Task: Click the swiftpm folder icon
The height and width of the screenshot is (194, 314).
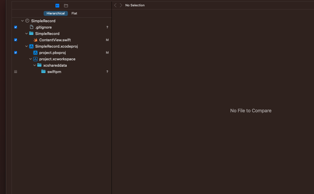Action: tap(43, 72)
